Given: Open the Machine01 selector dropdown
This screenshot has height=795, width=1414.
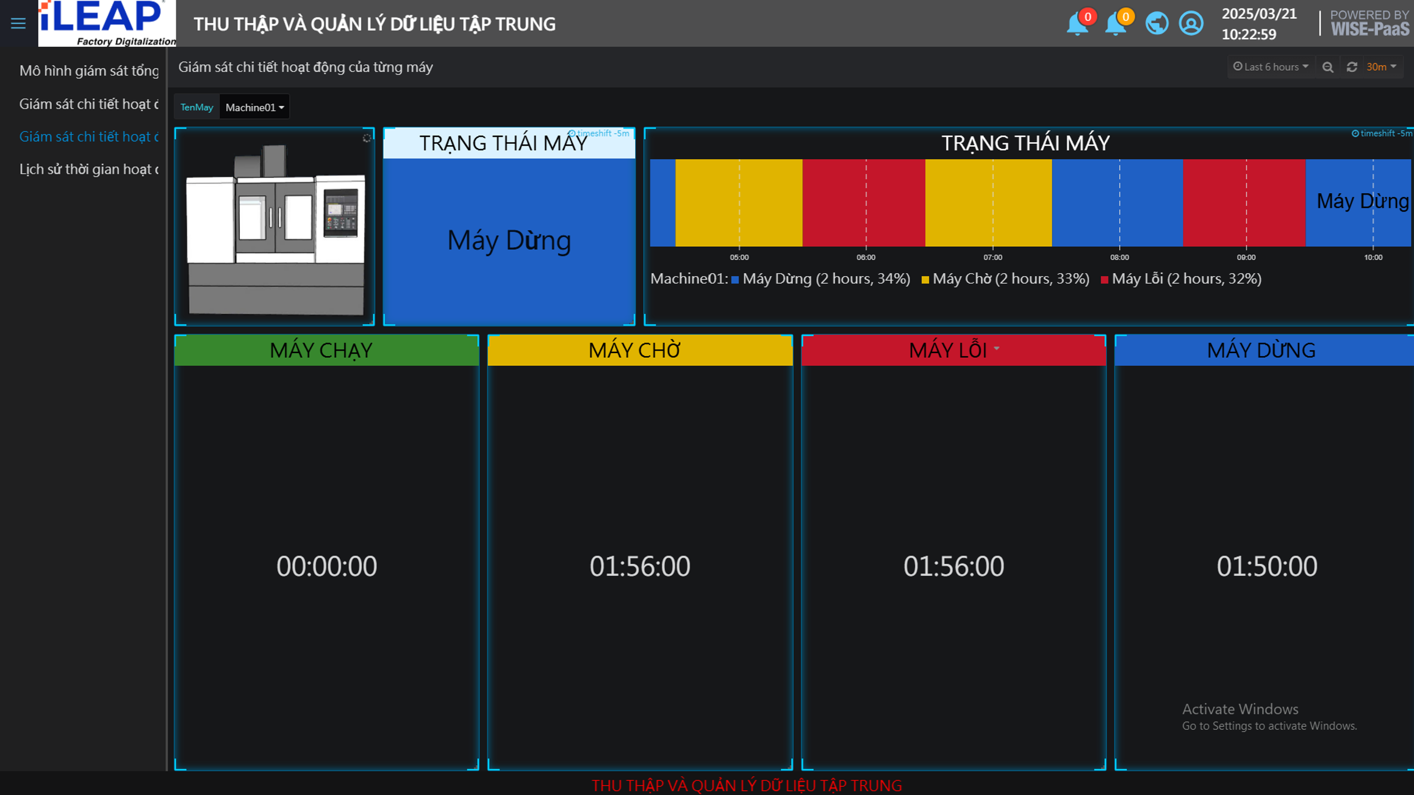Looking at the screenshot, I should point(254,107).
